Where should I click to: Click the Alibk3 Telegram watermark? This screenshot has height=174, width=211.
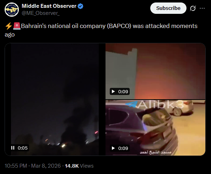(155, 104)
